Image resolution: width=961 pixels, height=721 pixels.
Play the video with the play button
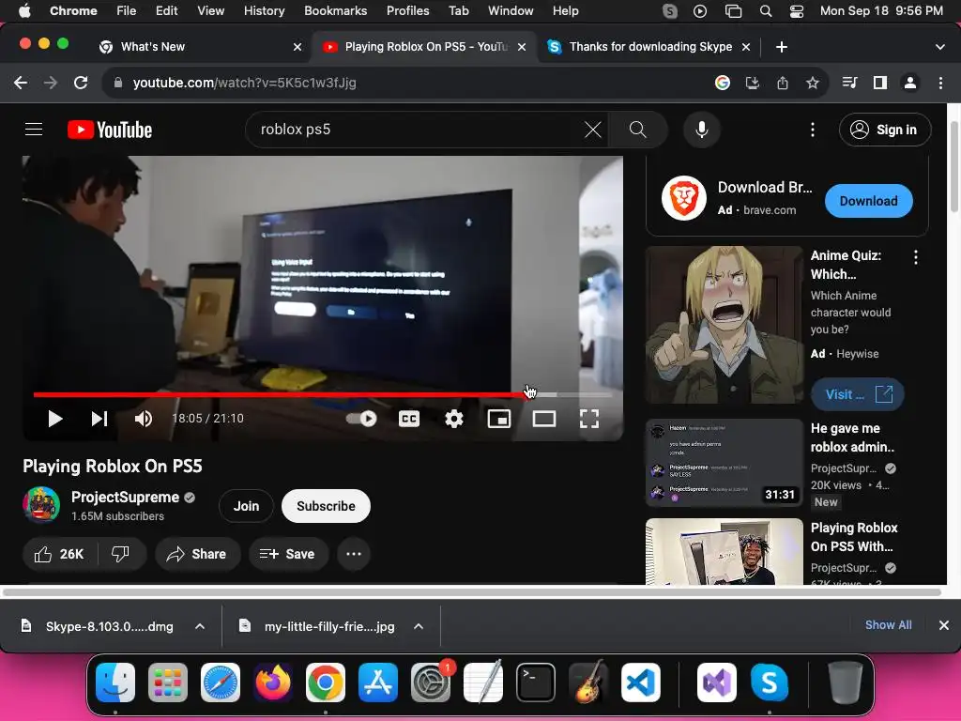55,419
